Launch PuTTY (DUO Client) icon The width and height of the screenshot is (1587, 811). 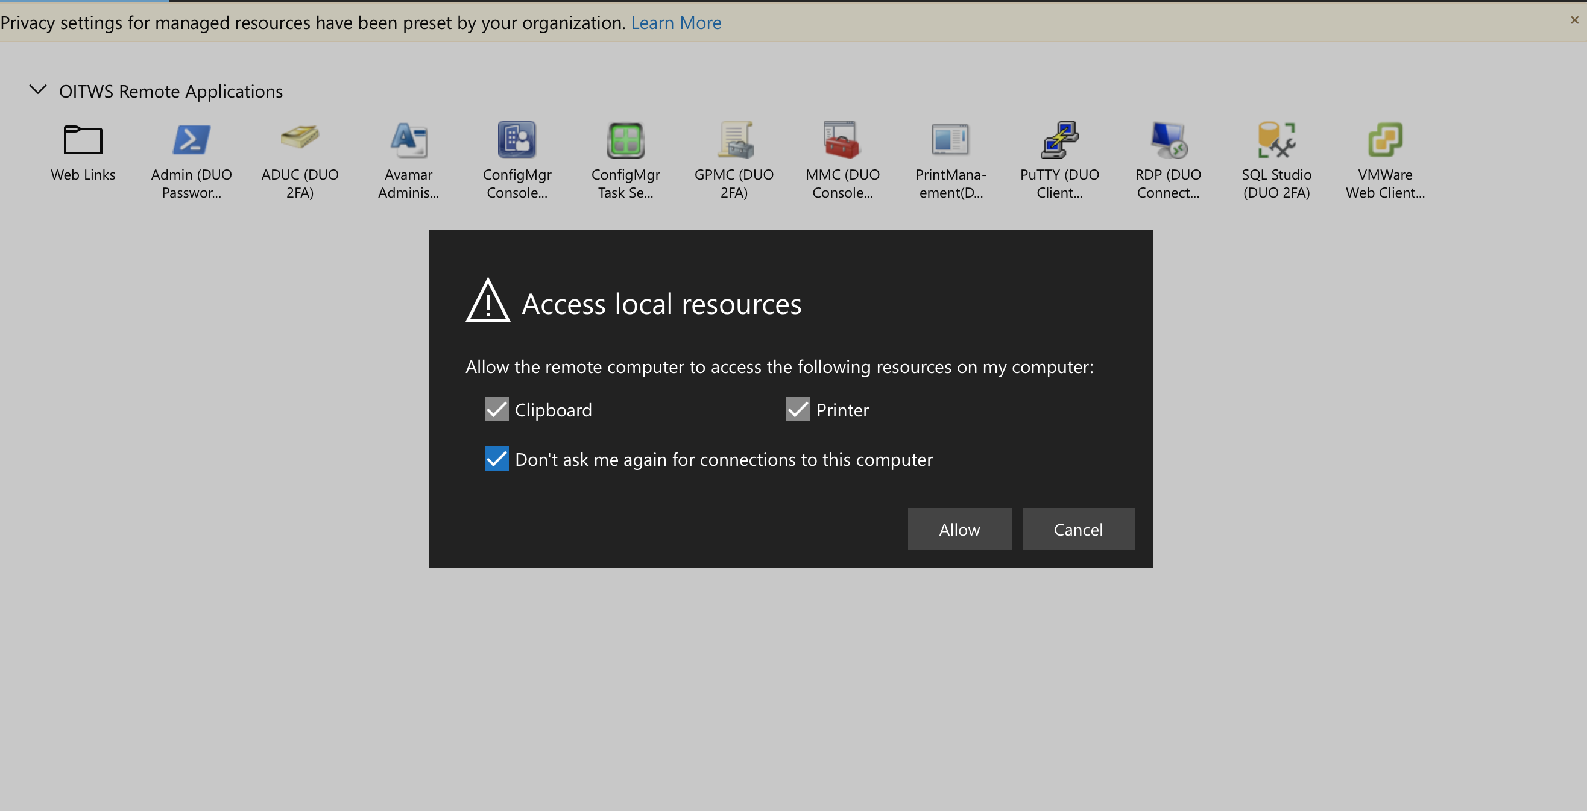1059,140
